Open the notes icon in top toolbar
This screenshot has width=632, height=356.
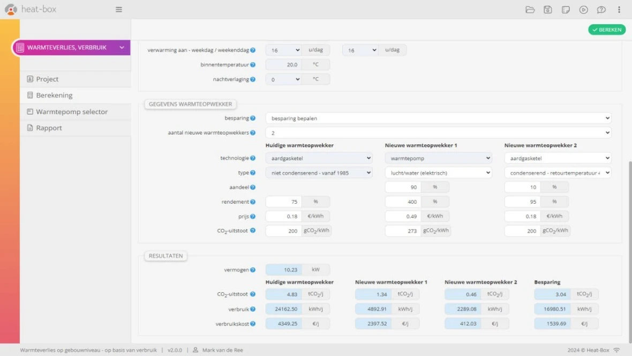point(566,9)
